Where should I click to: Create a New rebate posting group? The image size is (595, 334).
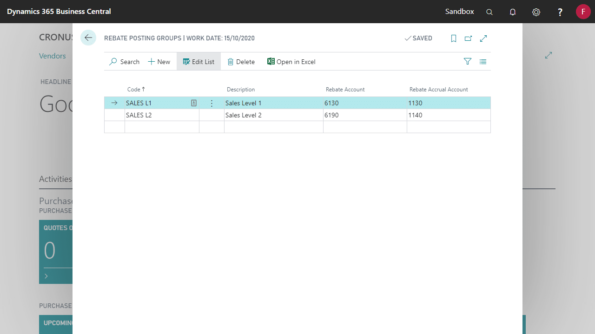tap(159, 62)
